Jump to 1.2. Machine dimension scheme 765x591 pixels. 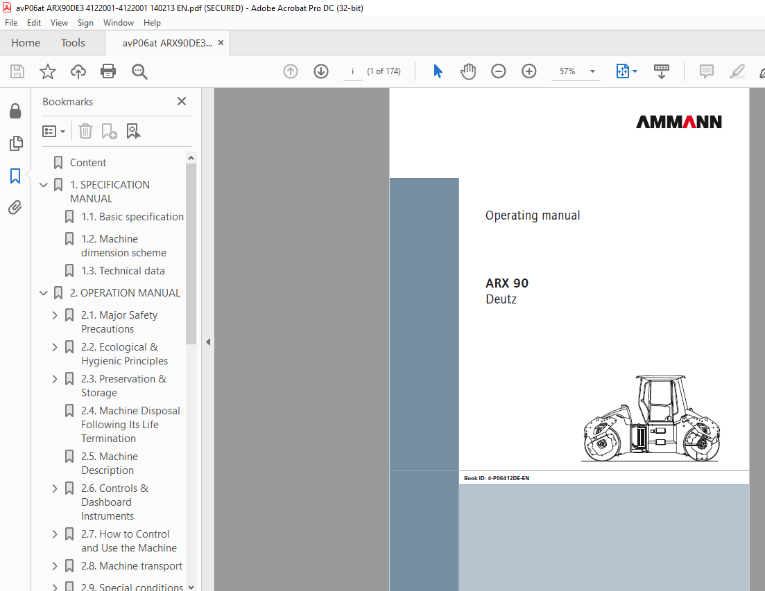123,246
